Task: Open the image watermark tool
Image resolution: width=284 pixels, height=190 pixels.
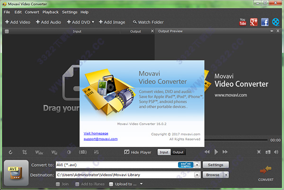Action: [54, 152]
